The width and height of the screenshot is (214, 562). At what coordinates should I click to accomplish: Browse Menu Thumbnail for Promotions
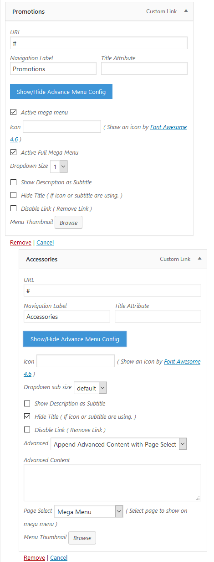(x=69, y=223)
